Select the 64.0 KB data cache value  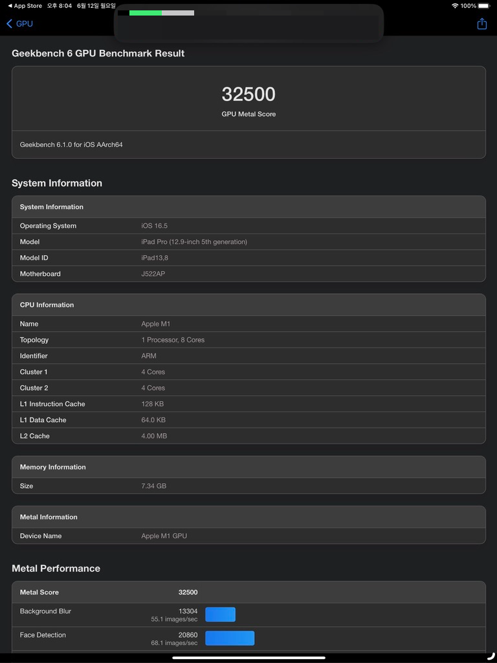tap(153, 420)
